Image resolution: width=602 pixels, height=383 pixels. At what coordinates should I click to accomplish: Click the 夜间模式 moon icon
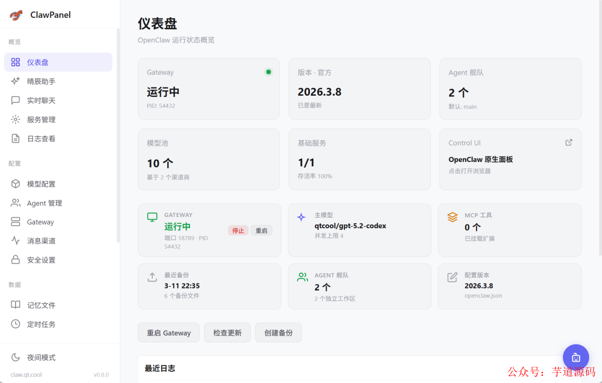point(16,357)
